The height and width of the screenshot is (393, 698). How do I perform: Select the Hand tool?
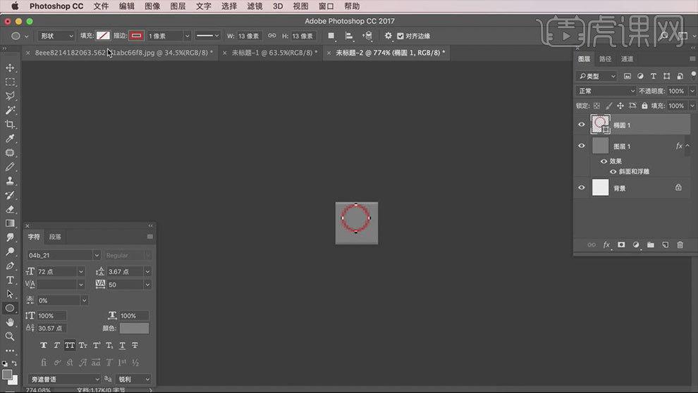pyautogui.click(x=10, y=323)
